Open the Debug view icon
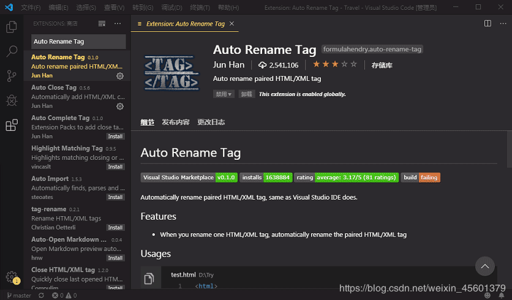Screen dimensions: 512x300 [11, 100]
